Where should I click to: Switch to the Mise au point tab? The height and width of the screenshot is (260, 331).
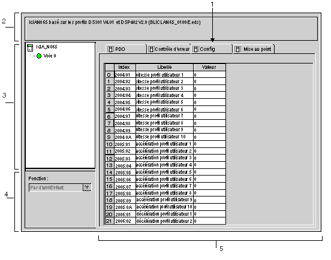(254, 49)
